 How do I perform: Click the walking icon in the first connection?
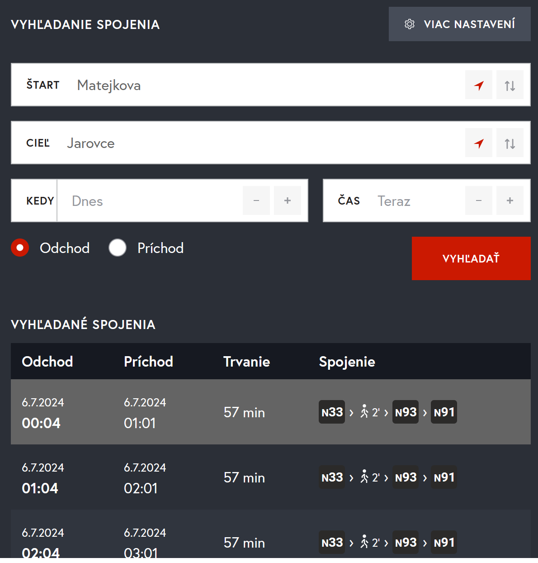364,412
